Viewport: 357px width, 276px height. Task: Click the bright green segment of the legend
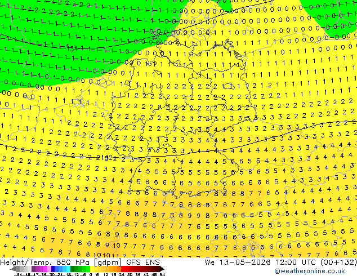[88, 269]
